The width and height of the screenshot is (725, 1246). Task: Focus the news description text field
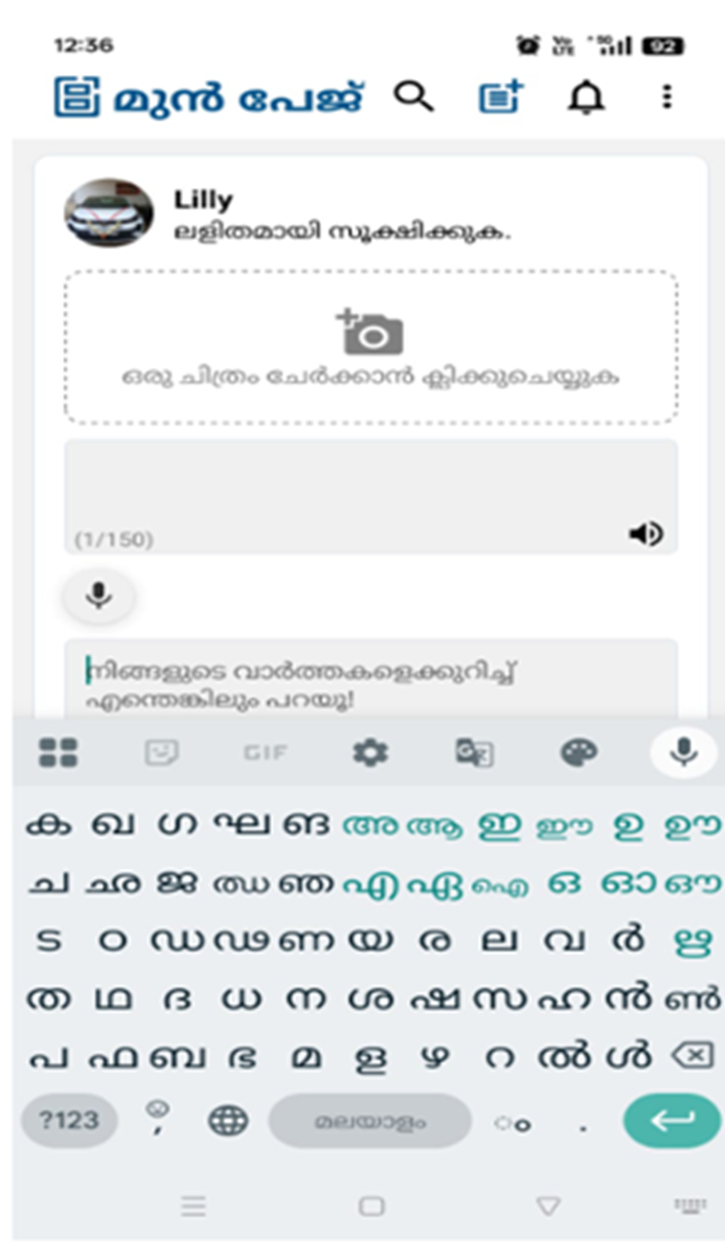(x=370, y=678)
